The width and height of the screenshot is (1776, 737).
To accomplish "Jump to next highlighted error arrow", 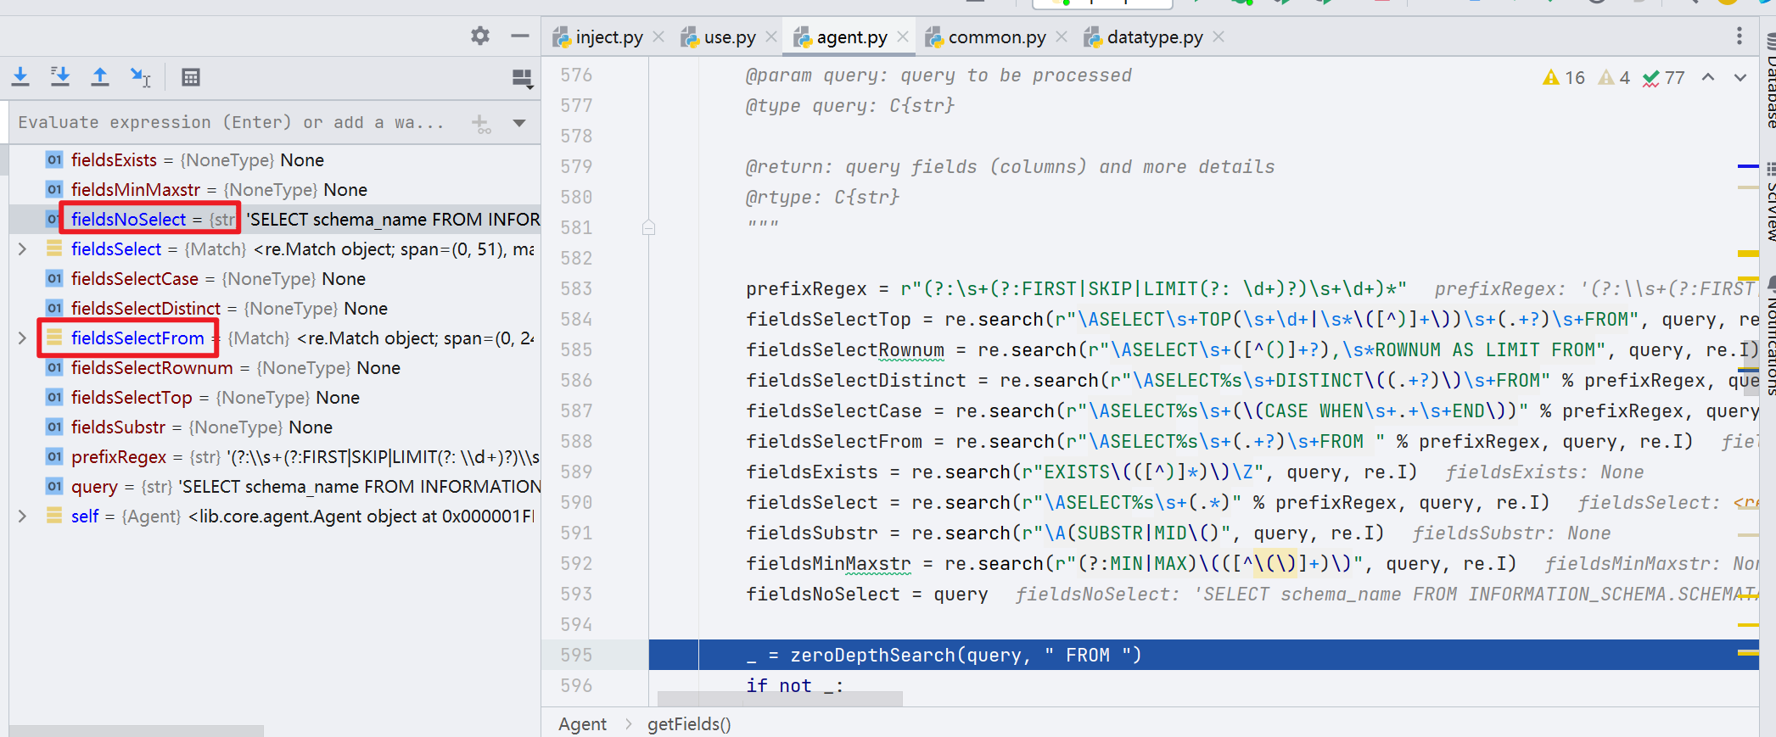I will (x=1740, y=77).
